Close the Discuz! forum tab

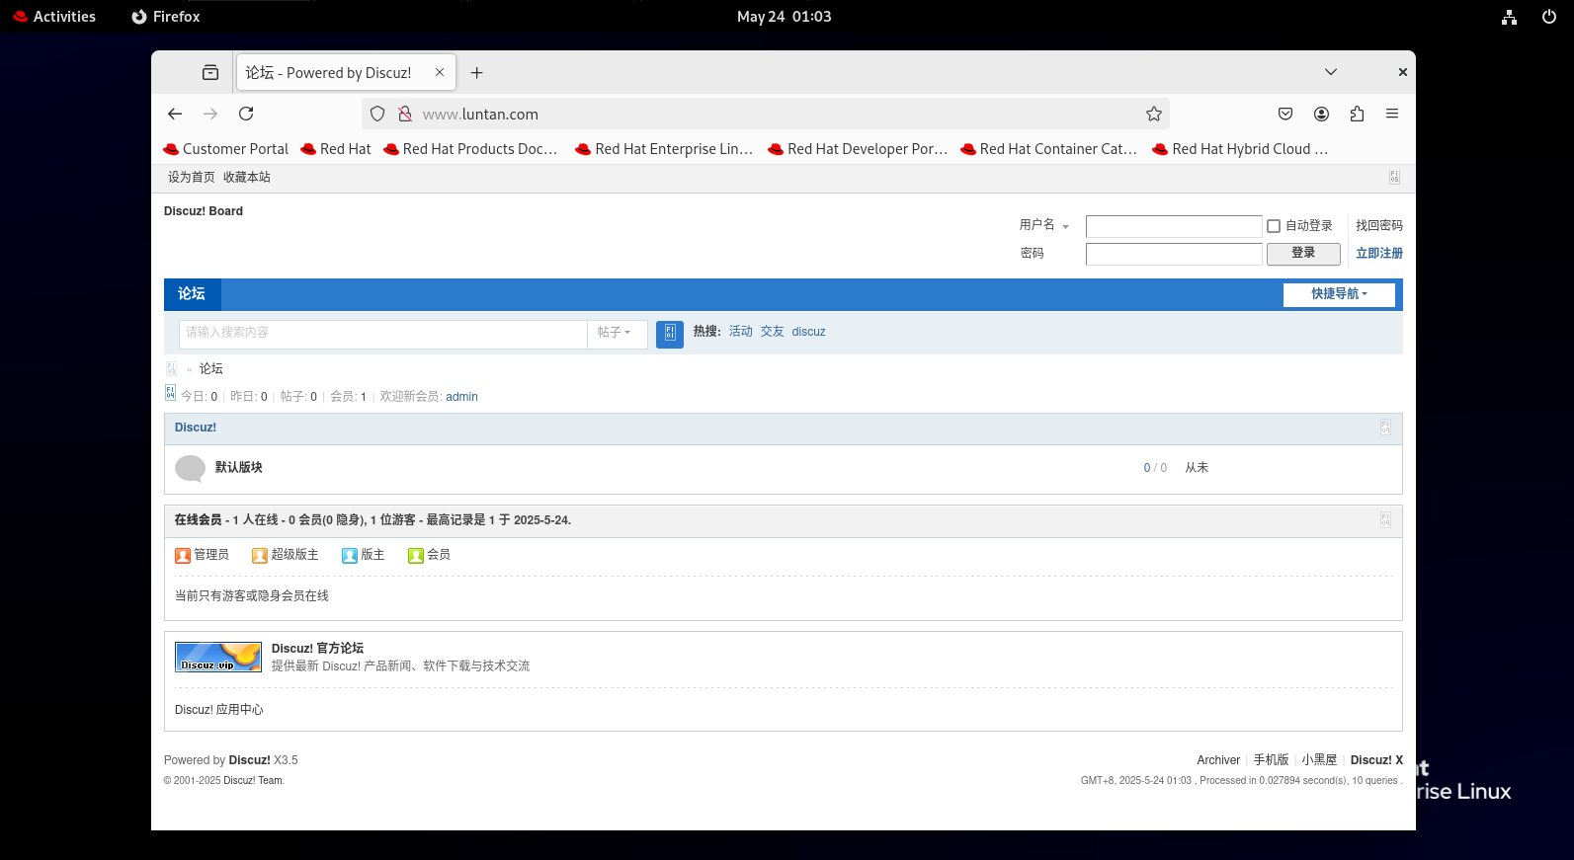(x=440, y=72)
